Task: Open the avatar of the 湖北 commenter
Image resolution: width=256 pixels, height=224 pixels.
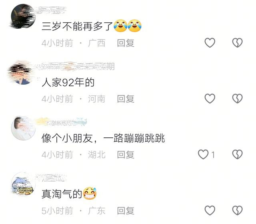Action: tap(23, 128)
